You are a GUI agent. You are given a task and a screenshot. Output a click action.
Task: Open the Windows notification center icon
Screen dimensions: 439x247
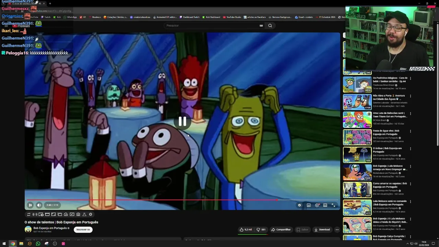pyautogui.click(x=434, y=244)
